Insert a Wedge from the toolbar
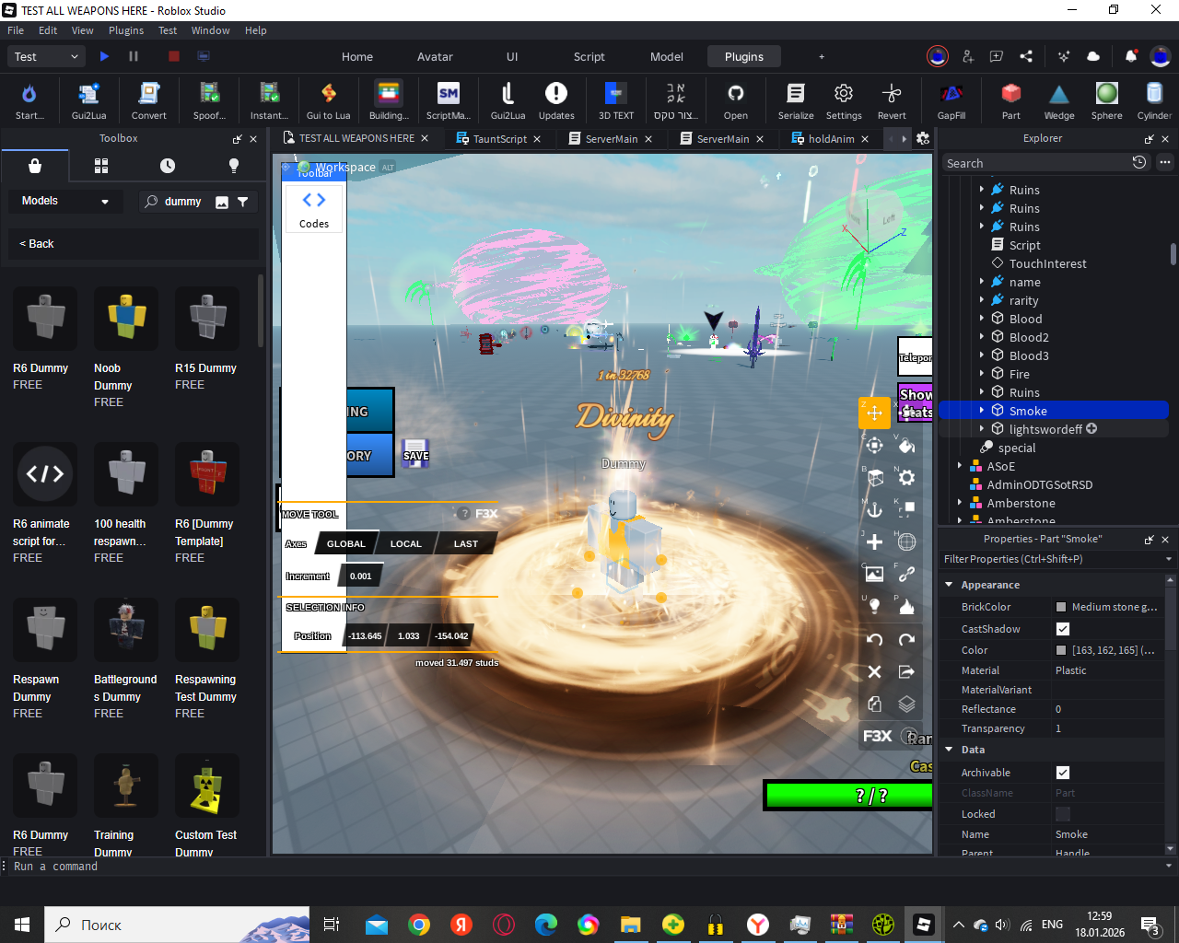This screenshot has width=1179, height=943. (1059, 100)
